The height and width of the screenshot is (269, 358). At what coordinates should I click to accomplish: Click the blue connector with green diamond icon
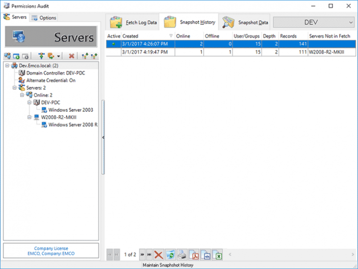(41, 56)
